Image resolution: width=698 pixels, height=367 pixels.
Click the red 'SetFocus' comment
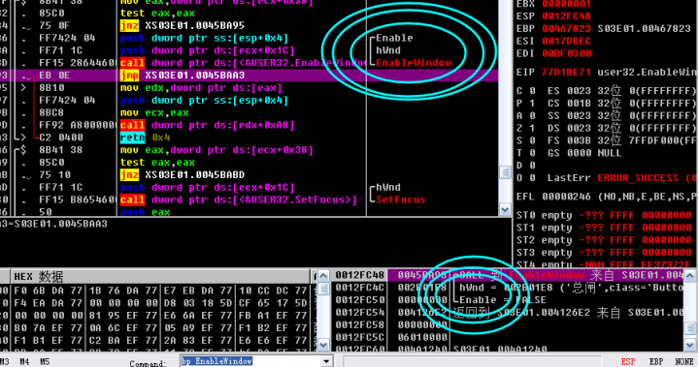[401, 199]
